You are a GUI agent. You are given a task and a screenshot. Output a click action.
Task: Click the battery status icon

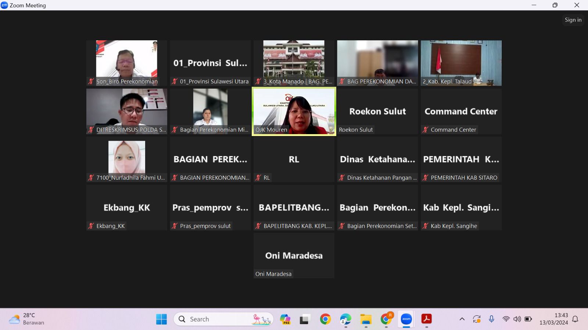(528, 319)
